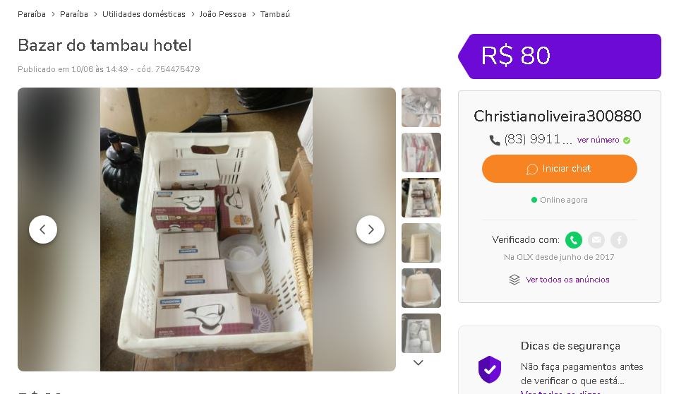Image resolution: width=698 pixels, height=394 pixels.
Task: Select the fourth thumbnail of beige tray
Action: point(421,243)
